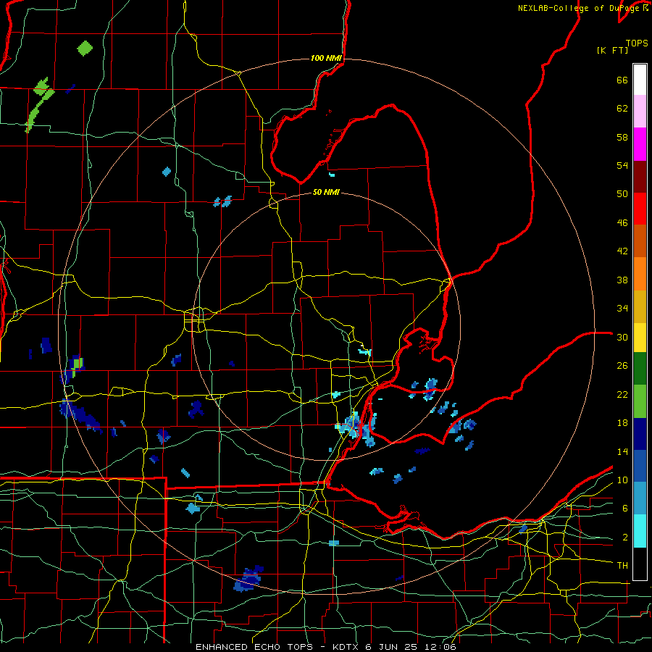Click the 2 legend value
This screenshot has width=652, height=652.
(x=624, y=538)
